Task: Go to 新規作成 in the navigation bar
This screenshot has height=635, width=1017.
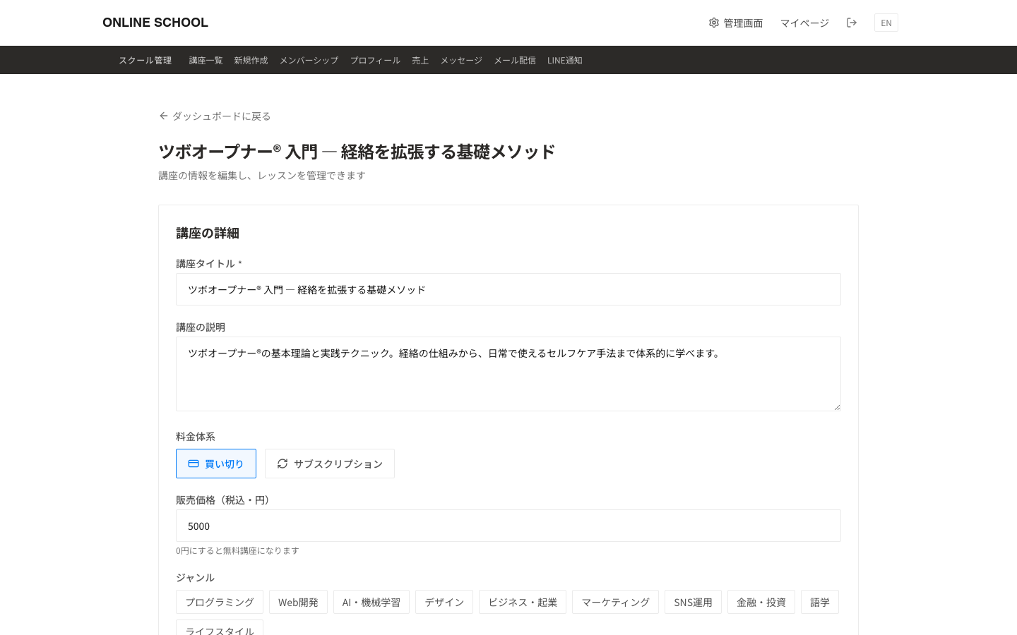Action: 251,60
